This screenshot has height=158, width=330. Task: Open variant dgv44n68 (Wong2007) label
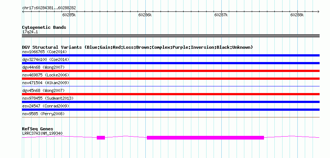43,67
